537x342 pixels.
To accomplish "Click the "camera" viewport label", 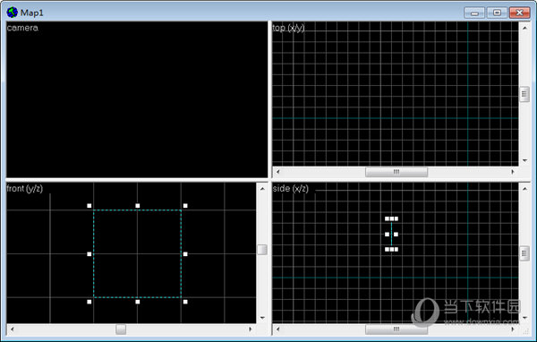I will point(22,28).
